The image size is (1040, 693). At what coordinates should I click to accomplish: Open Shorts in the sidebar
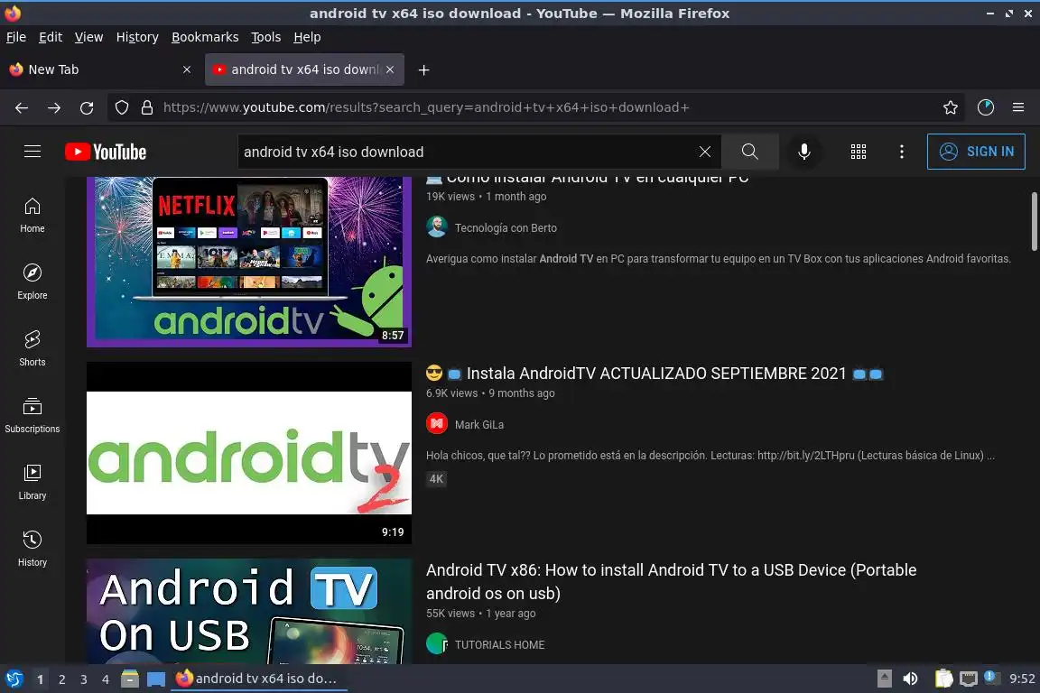[32, 349]
